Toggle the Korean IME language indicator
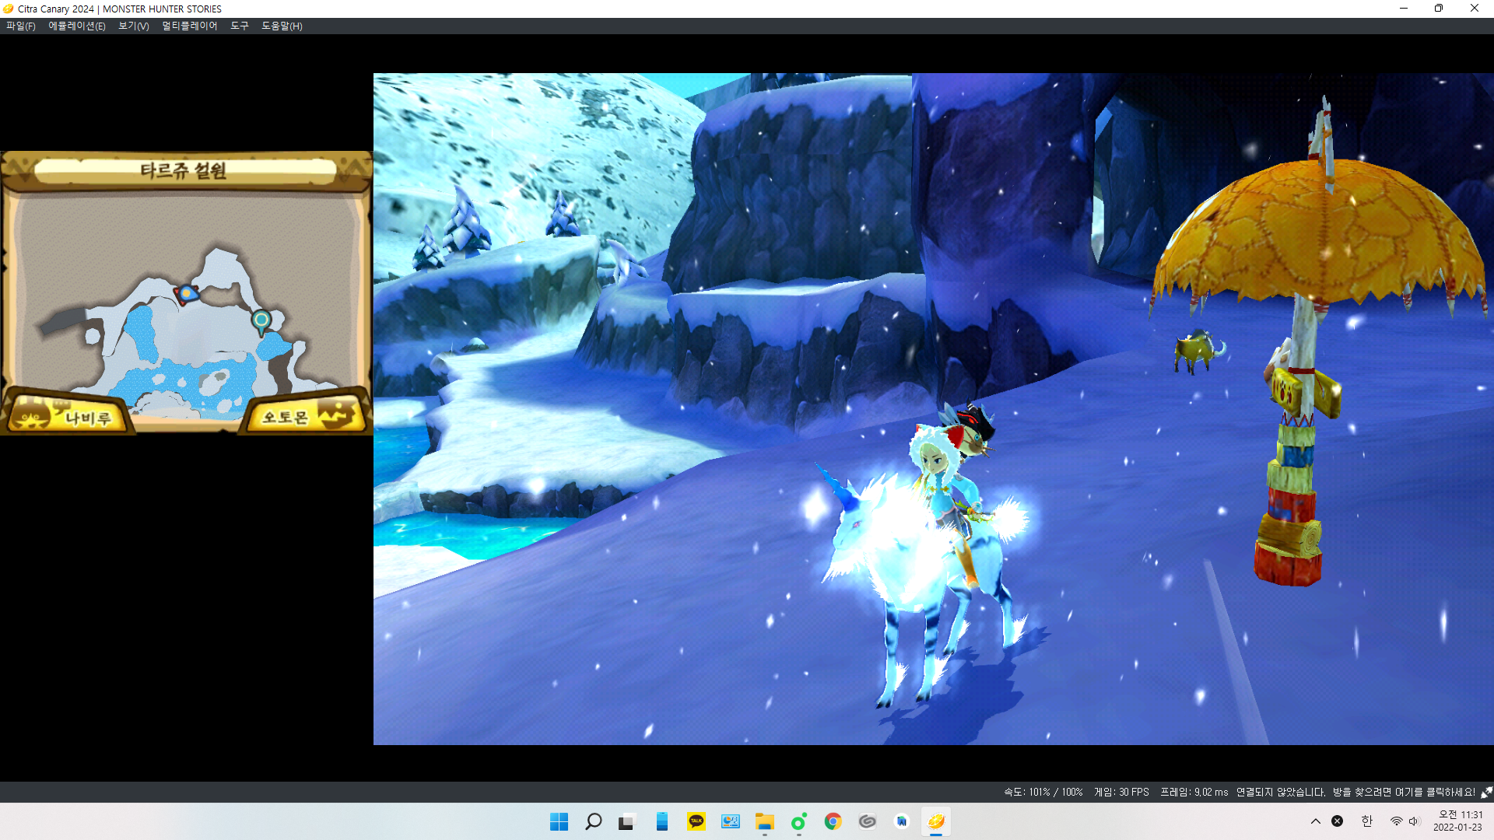This screenshot has height=840, width=1494. point(1366,821)
